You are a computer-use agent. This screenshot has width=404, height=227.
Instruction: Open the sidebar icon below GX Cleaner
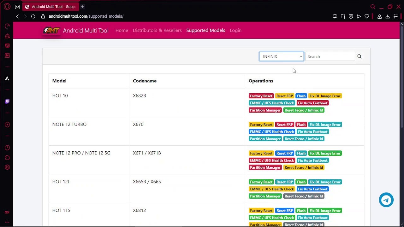pos(7,46)
